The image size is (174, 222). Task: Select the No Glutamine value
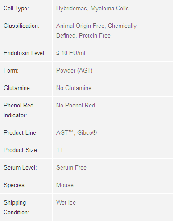coord(74,88)
